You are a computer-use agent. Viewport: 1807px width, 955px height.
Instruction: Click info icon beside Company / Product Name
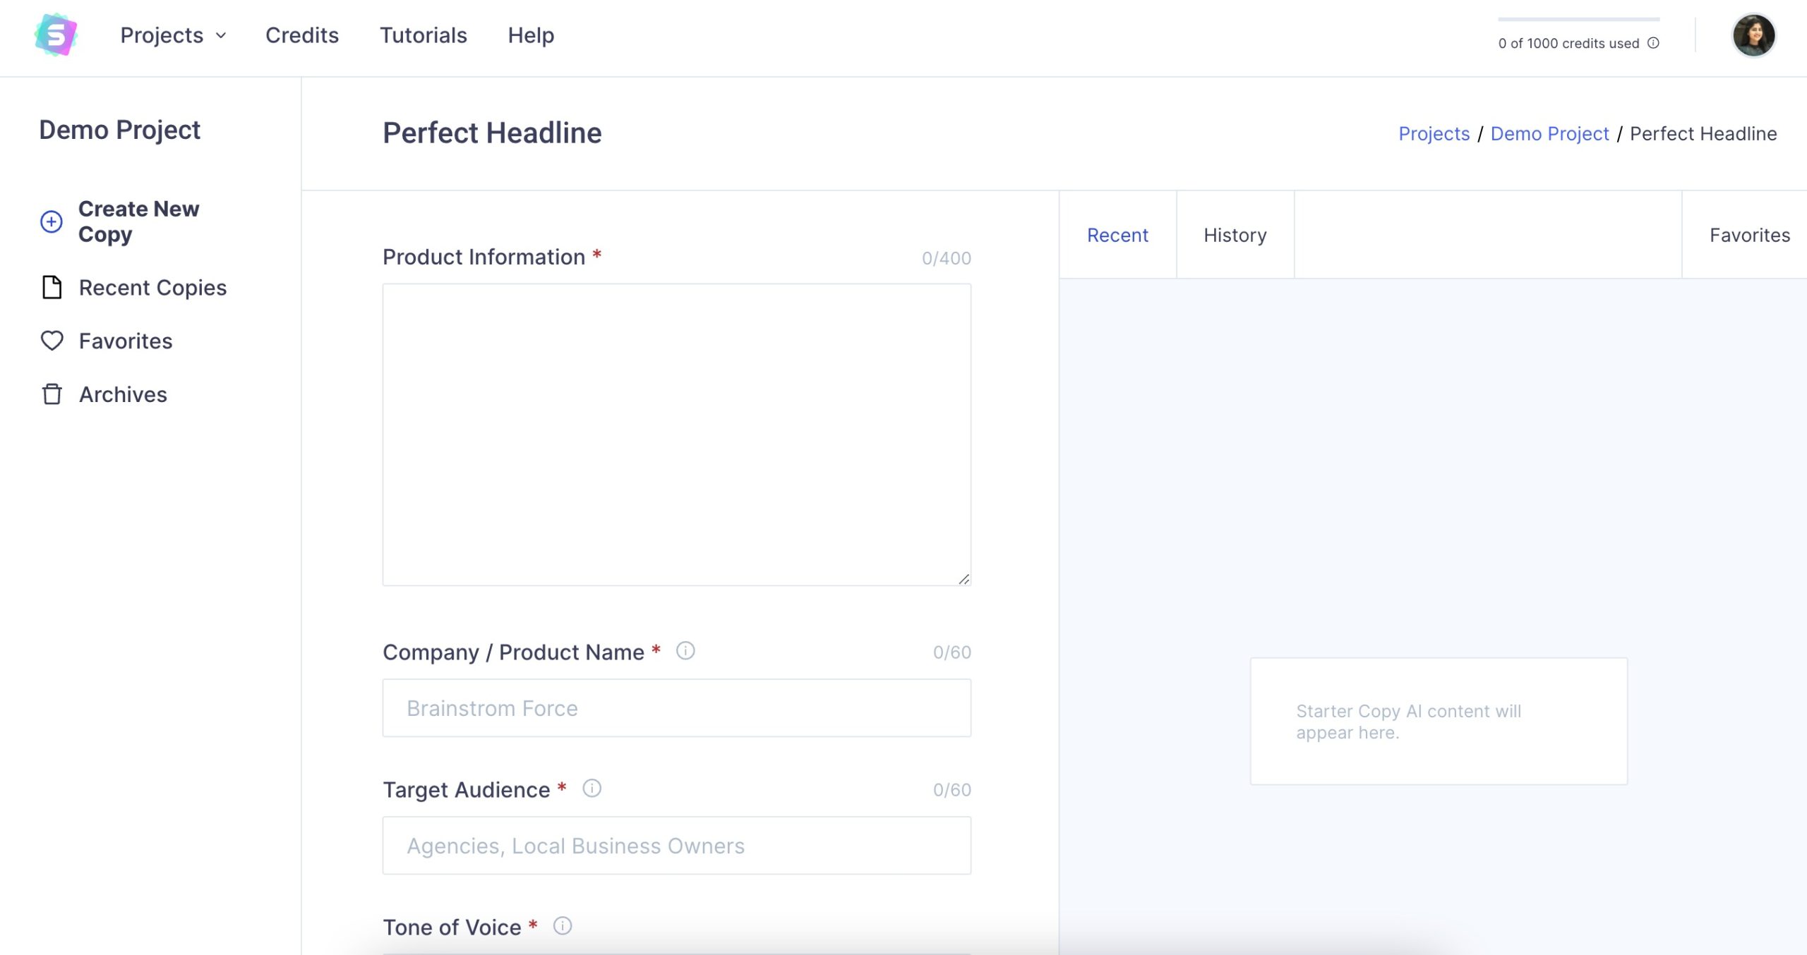tap(685, 650)
